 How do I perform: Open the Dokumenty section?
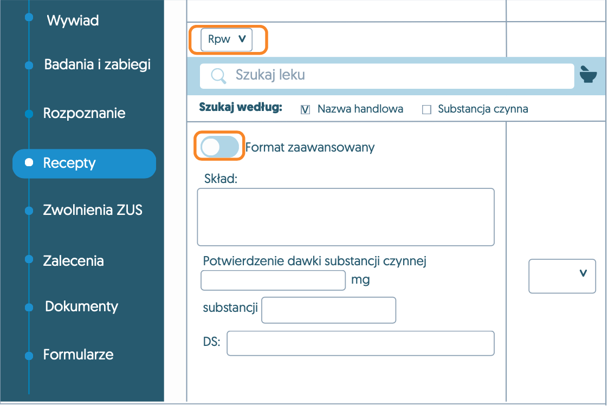point(81,306)
